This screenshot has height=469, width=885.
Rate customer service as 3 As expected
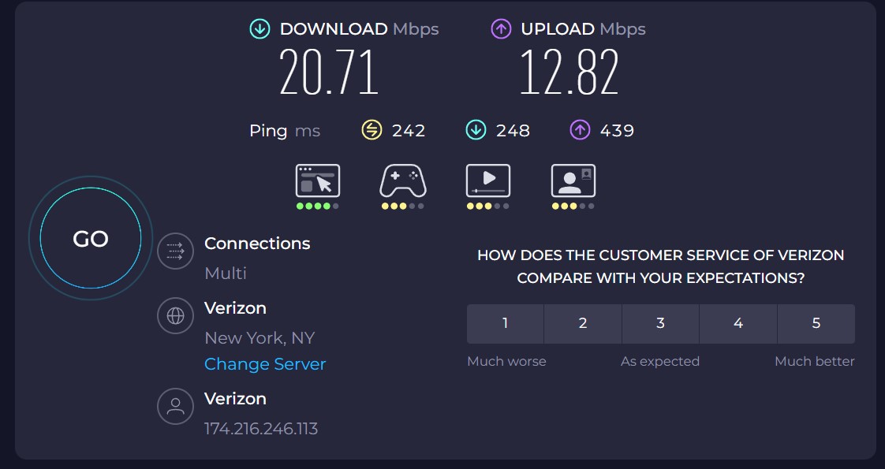pos(660,323)
